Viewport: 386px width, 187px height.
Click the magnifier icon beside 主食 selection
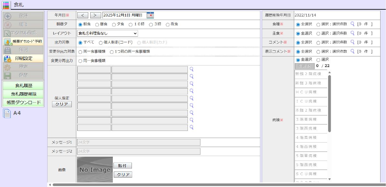[352, 33]
